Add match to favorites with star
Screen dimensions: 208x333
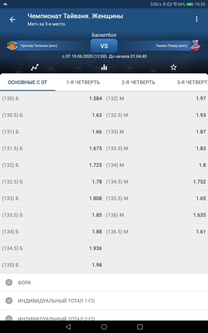coord(173,67)
